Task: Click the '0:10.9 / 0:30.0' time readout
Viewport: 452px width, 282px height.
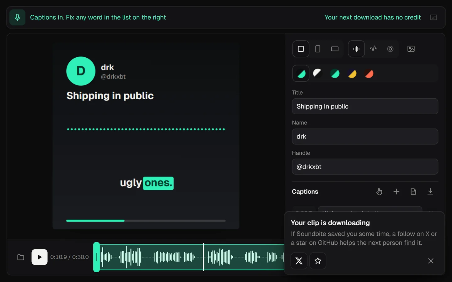Action: (70, 257)
